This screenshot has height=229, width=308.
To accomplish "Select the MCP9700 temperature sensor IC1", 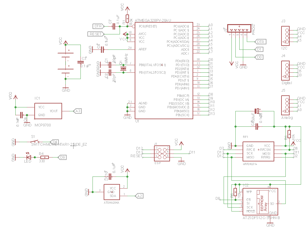I will pos(48,111).
